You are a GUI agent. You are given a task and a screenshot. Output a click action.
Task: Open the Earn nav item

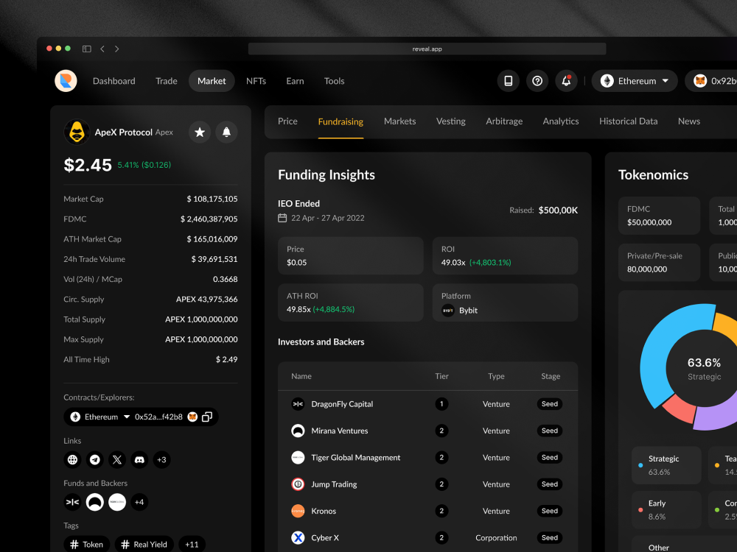tap(296, 81)
